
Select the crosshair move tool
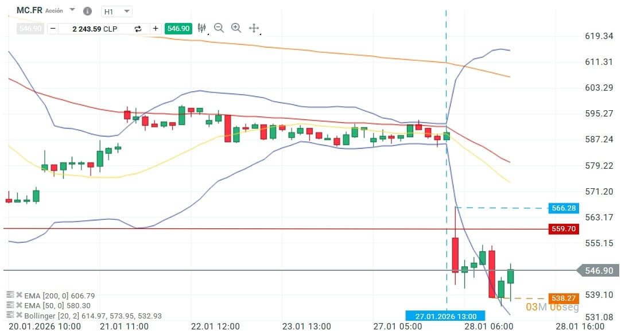click(254, 28)
